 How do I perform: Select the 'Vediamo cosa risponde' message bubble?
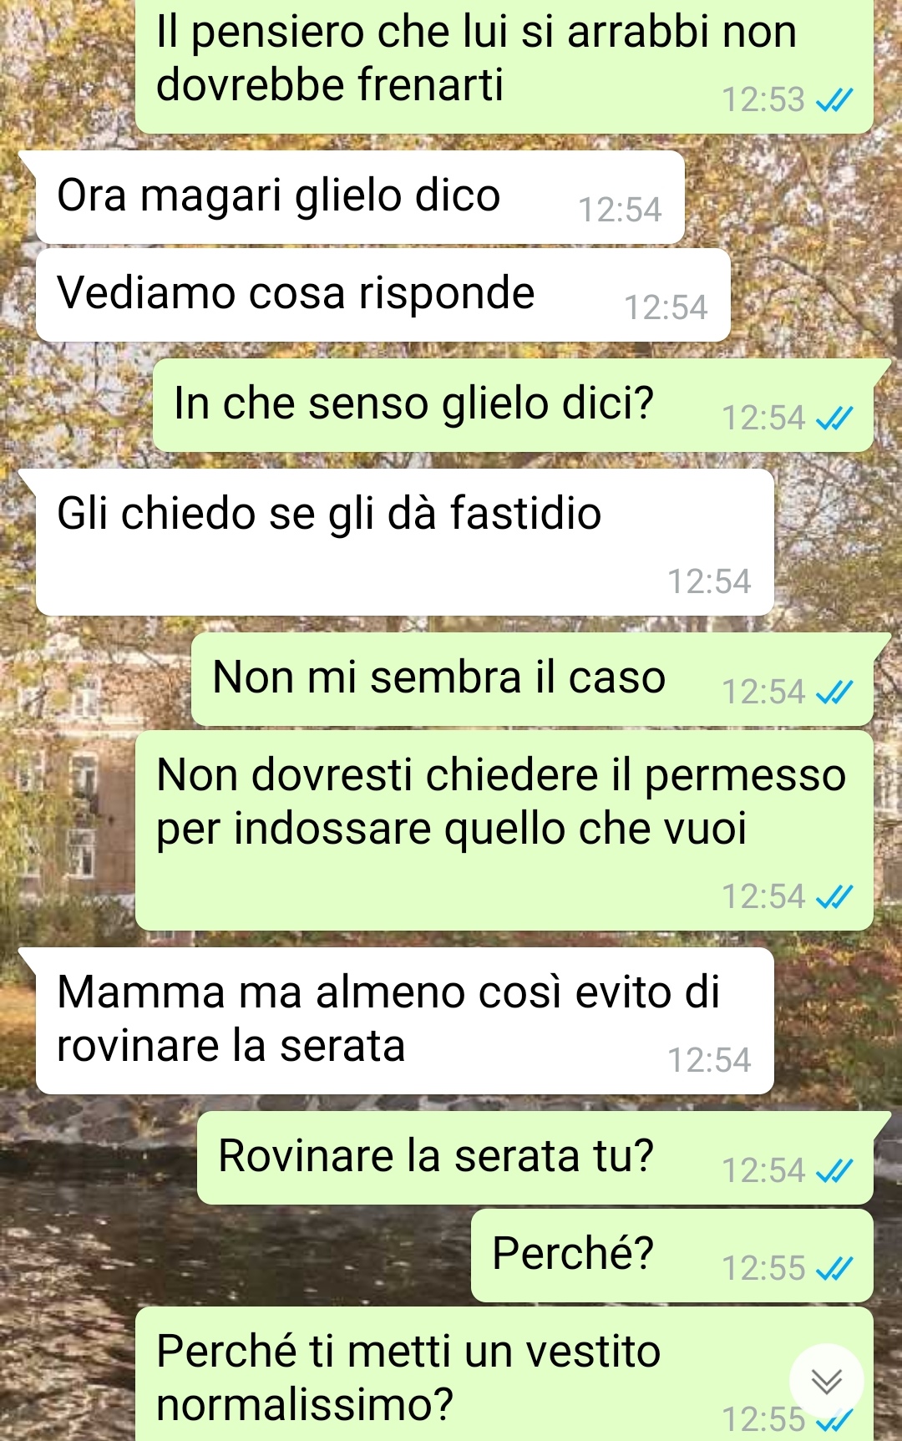pyautogui.click(x=383, y=295)
